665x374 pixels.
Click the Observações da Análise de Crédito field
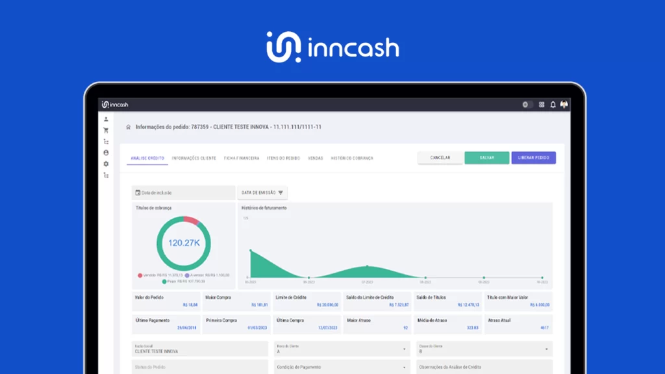coord(484,368)
